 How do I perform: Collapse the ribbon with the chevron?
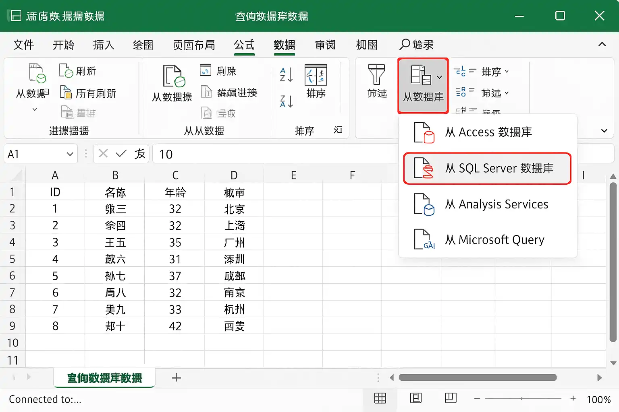[602, 44]
